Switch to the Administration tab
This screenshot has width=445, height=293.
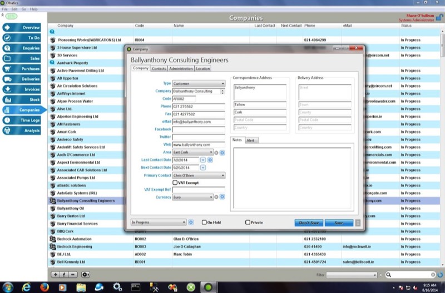point(181,68)
